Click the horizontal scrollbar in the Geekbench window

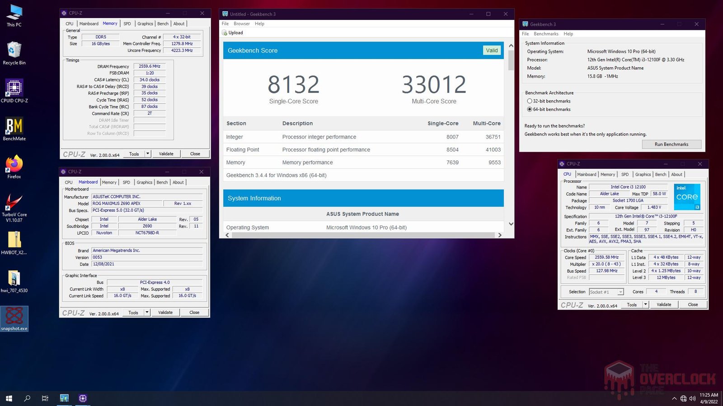point(361,235)
